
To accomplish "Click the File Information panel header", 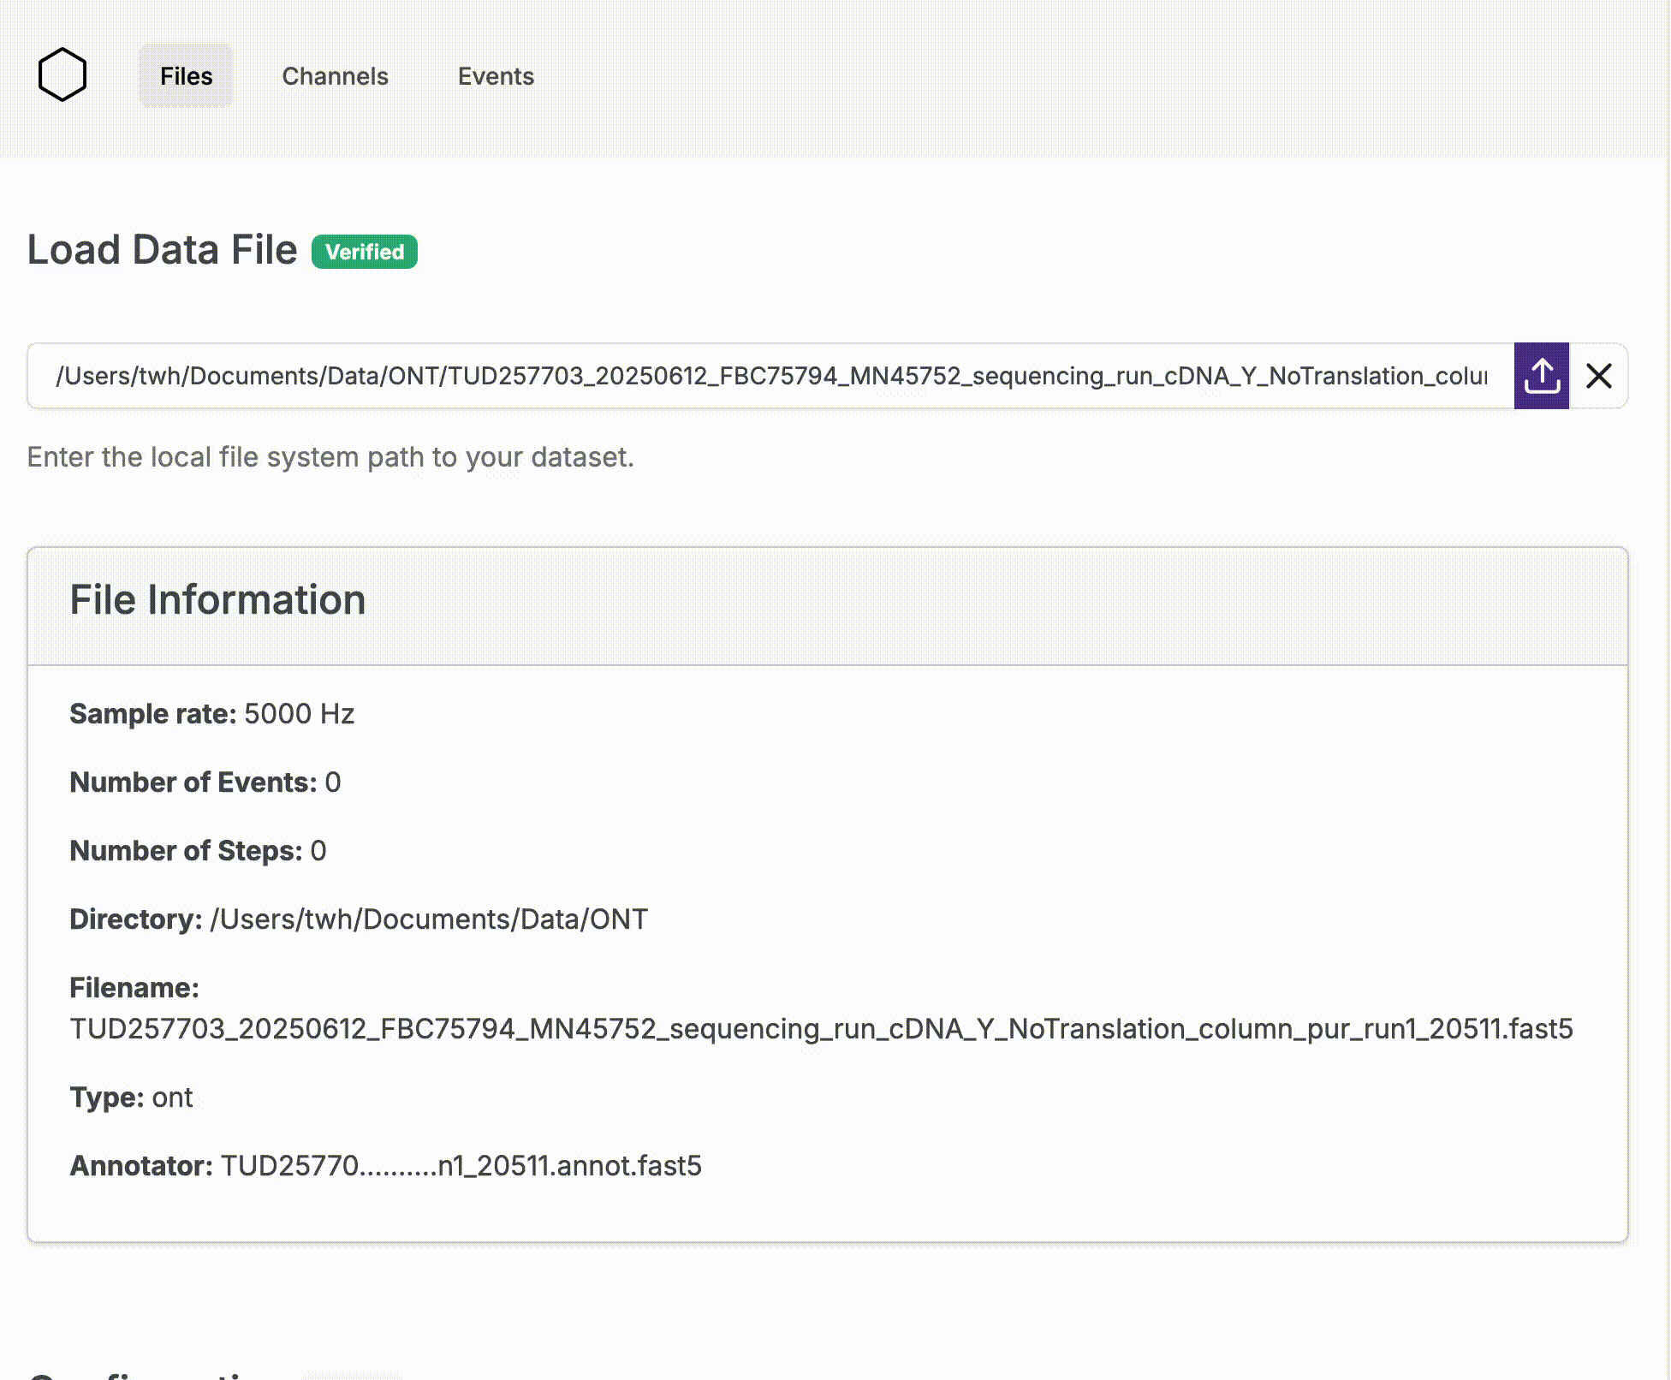I will [x=217, y=600].
